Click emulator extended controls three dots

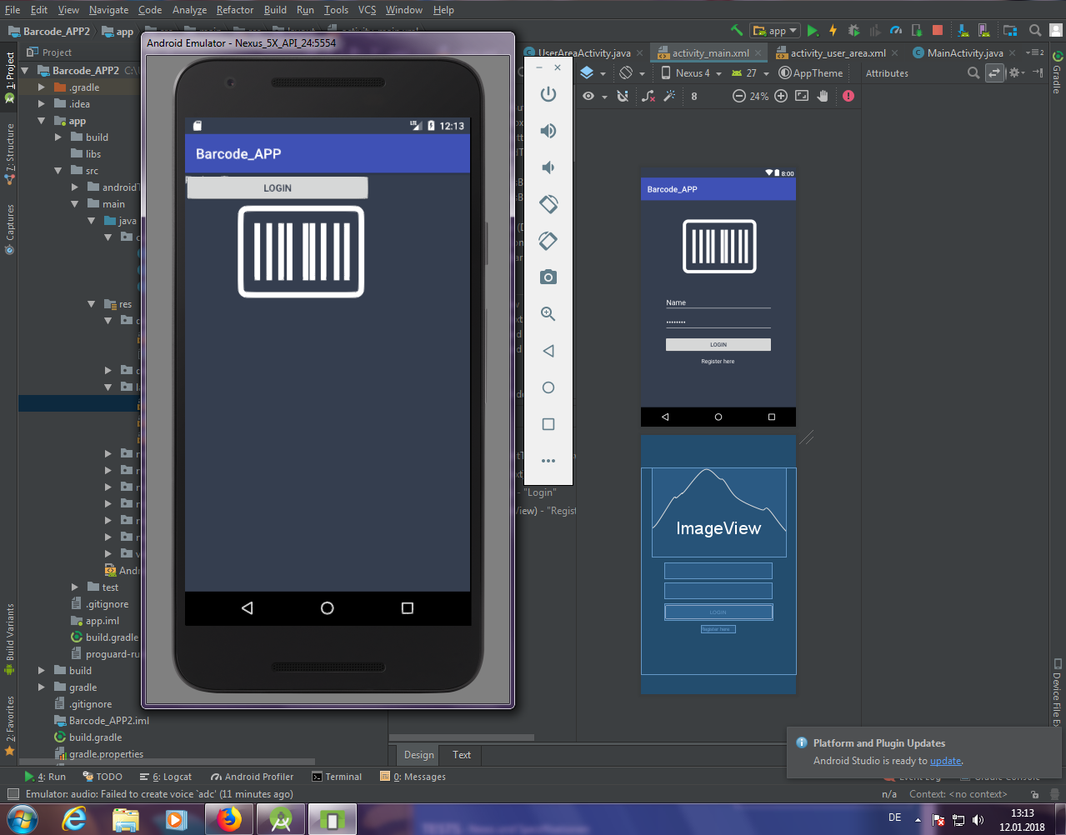point(548,461)
